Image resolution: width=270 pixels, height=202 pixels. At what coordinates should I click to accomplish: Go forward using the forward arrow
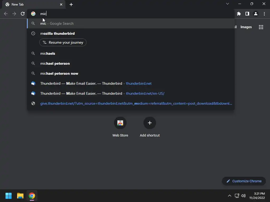(14, 14)
